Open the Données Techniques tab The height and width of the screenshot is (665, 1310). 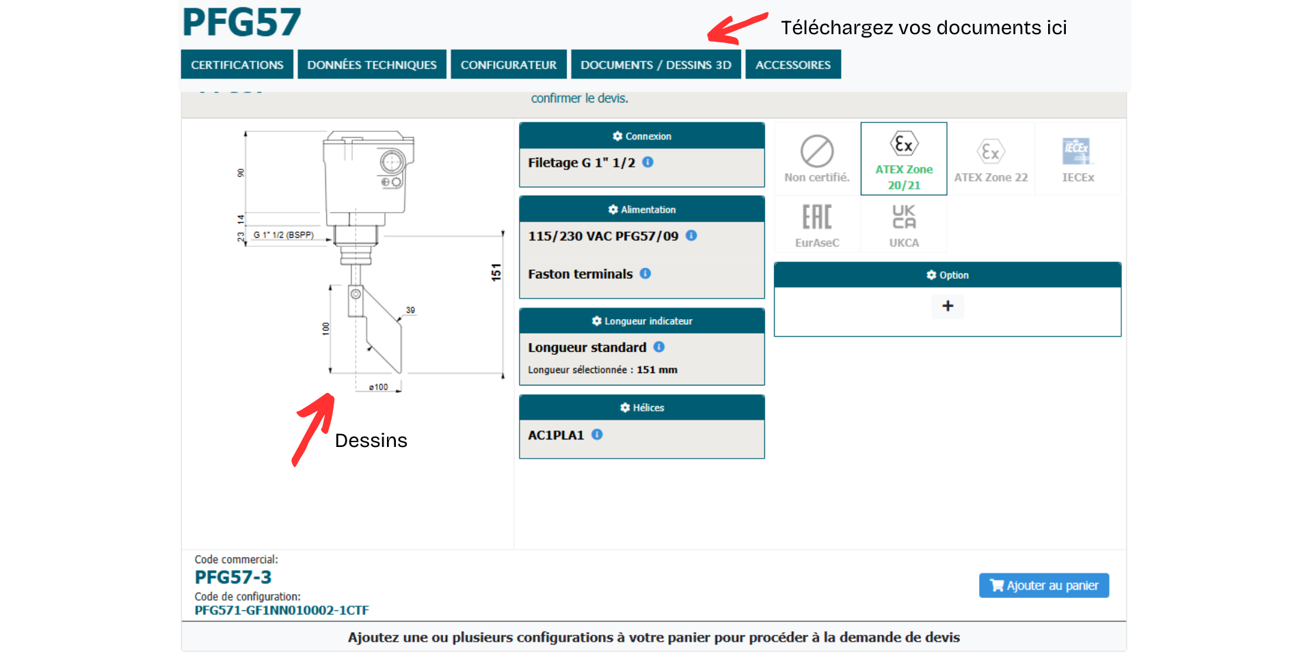(x=372, y=65)
